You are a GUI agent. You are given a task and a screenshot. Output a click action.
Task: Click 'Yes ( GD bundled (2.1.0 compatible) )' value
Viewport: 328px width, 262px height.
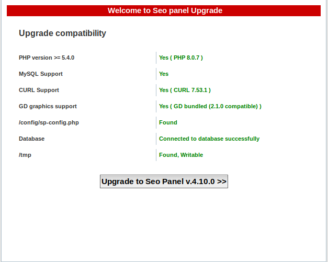pos(210,107)
